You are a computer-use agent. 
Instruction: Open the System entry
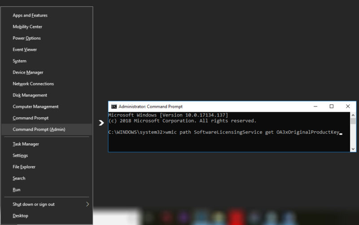click(19, 61)
